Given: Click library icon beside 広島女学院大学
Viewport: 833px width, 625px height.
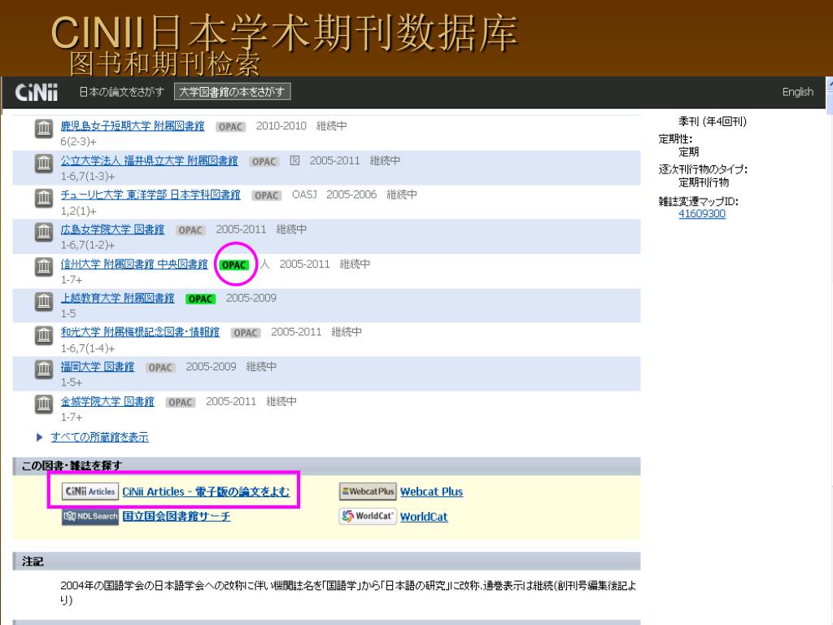Looking at the screenshot, I should tap(44, 232).
